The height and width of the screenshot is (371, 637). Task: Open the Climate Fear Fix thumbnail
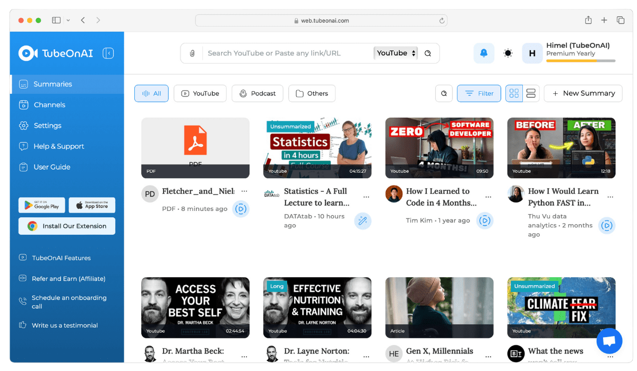pos(562,307)
